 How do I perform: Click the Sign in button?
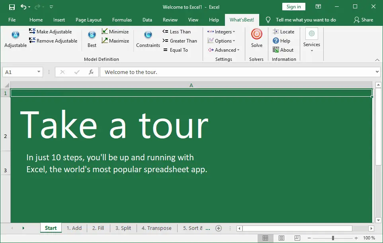pos(293,7)
